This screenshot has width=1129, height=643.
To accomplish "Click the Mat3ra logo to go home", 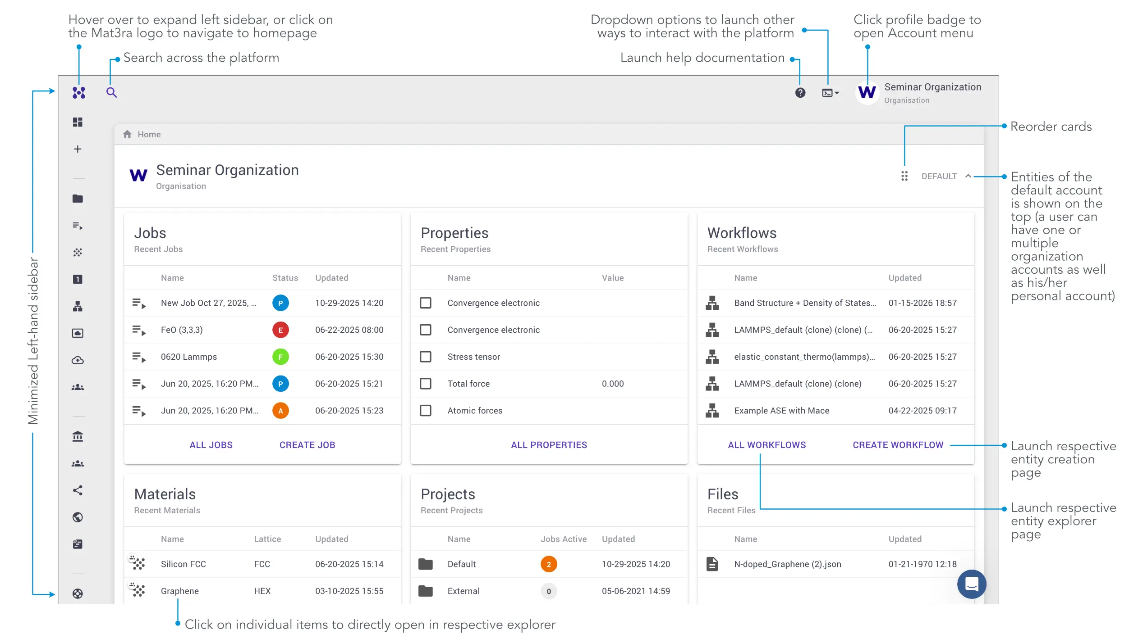I will (78, 92).
